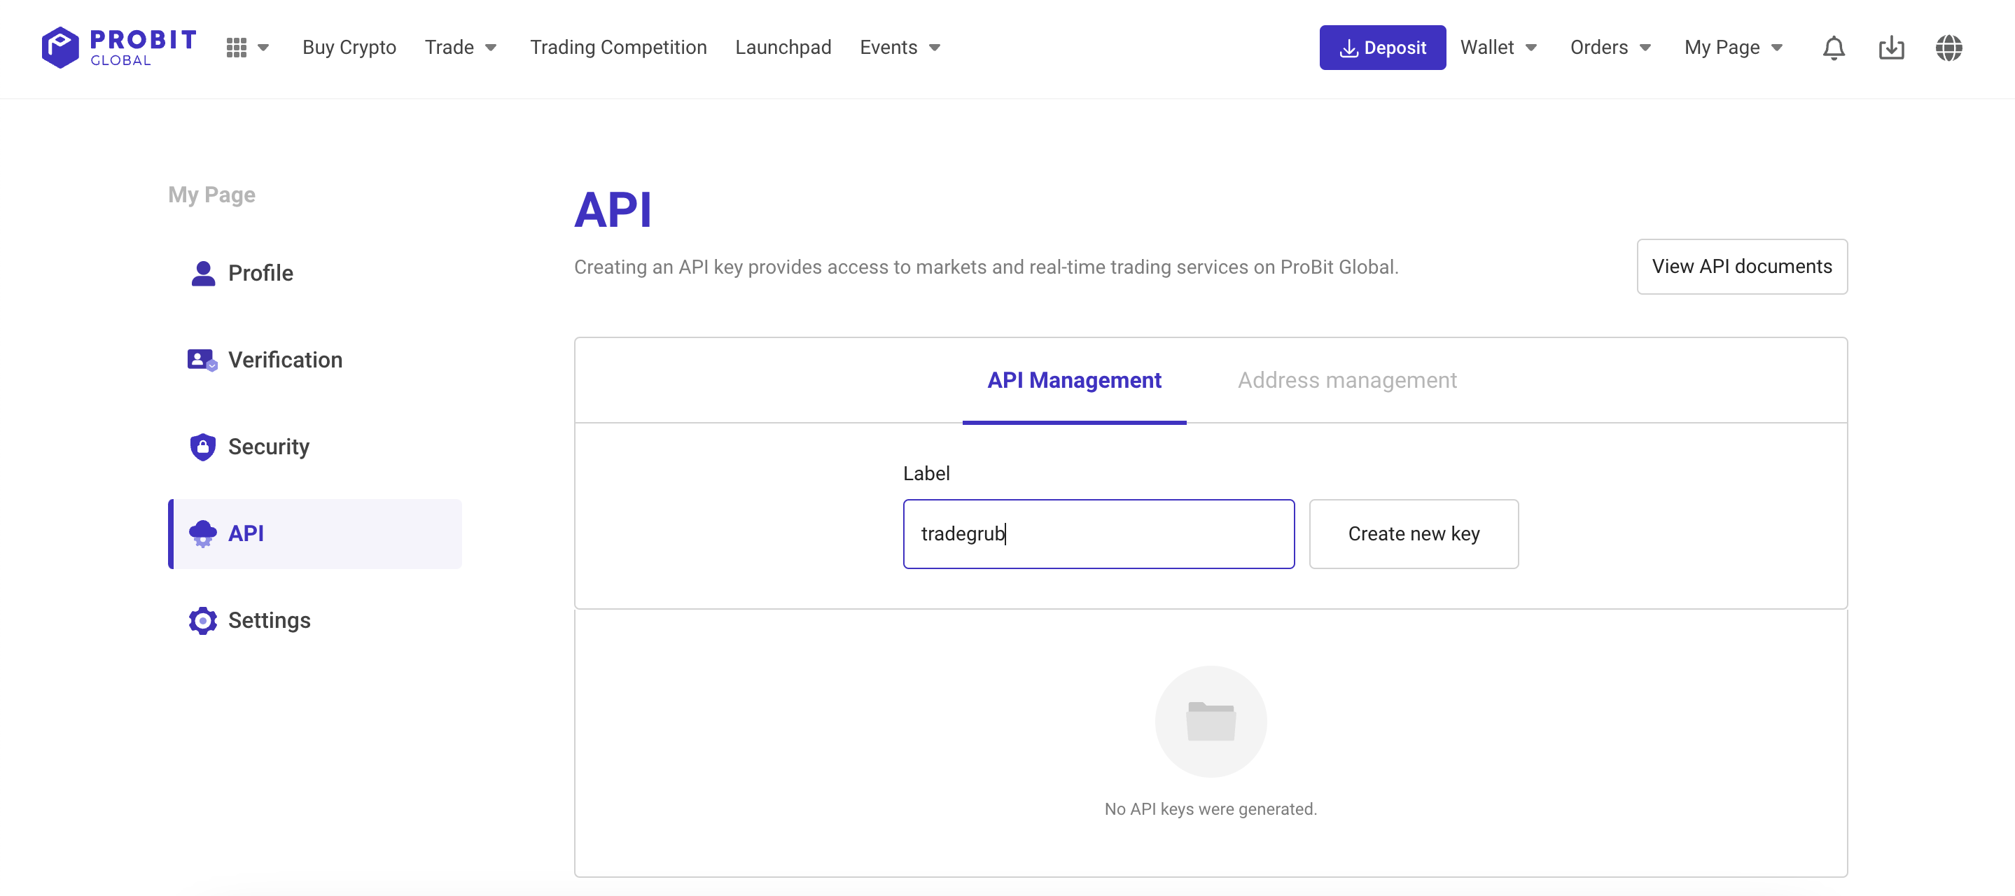Click the 'Creating an API key provides access' description

[986, 267]
